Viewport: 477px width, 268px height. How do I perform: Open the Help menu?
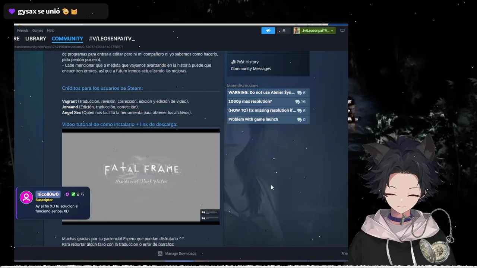(51, 31)
